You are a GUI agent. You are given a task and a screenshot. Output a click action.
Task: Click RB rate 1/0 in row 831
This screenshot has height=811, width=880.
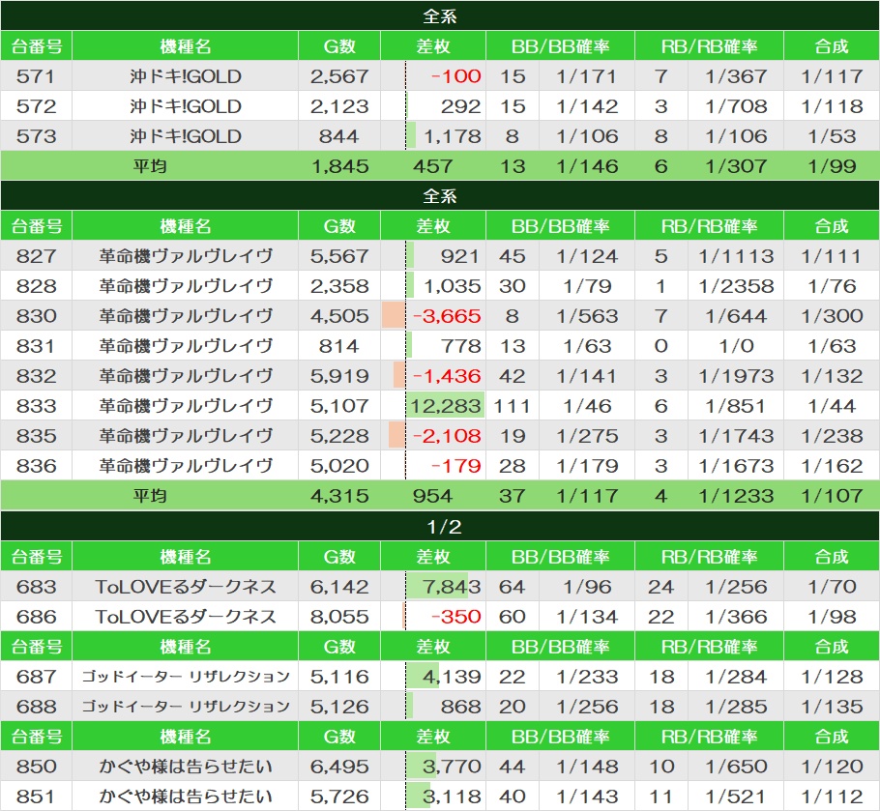[x=736, y=346]
